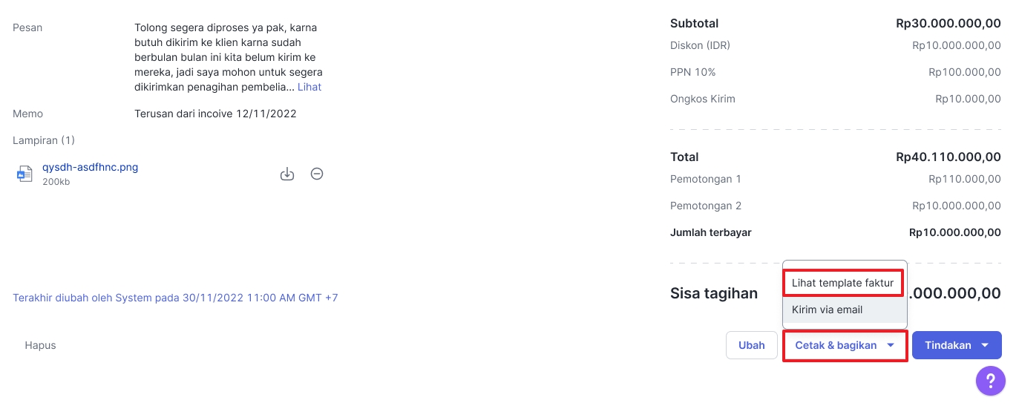Image resolution: width=1019 pixels, height=409 pixels.
Task: Select the memo text Terusan dari incoive
Action: [x=183, y=114]
